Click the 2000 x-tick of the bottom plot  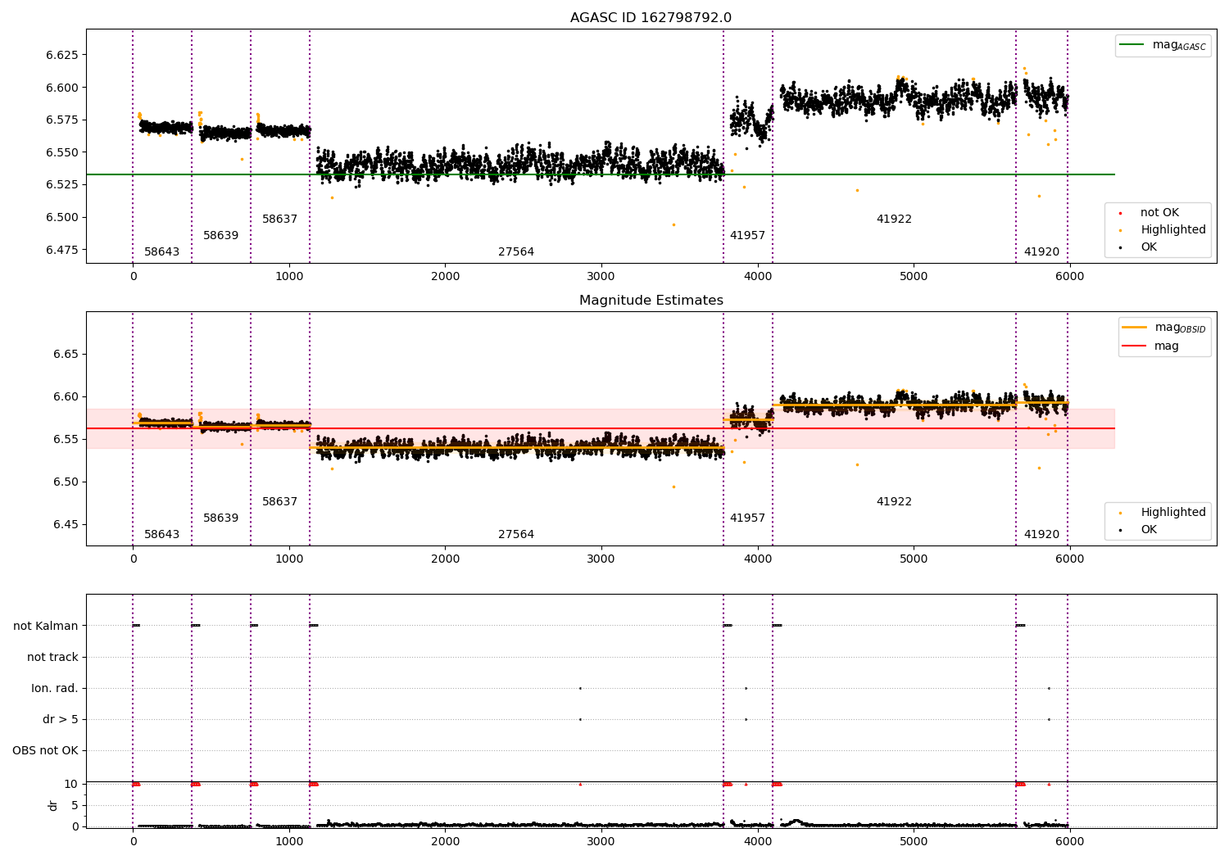445,841
